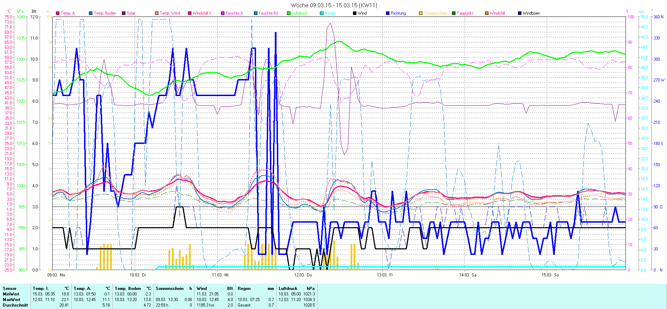Select the Taupunkt legend entry
Viewport: 667px width, 309px height.
tap(464, 13)
